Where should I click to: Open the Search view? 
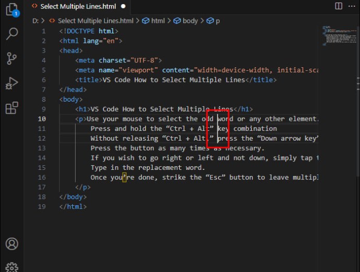(x=12, y=34)
